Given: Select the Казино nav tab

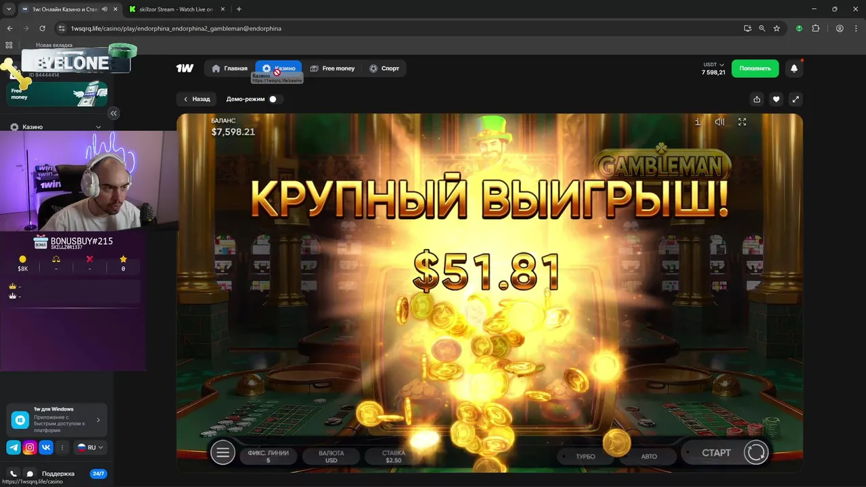Looking at the screenshot, I should 279,68.
